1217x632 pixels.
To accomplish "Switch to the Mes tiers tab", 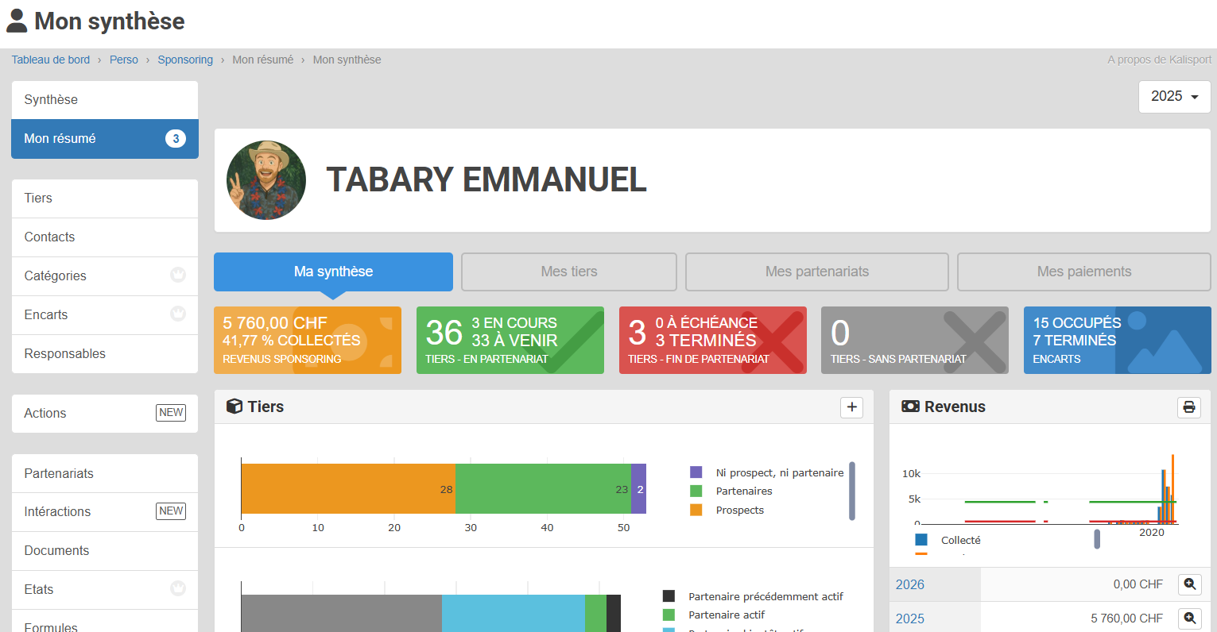I will click(568, 272).
